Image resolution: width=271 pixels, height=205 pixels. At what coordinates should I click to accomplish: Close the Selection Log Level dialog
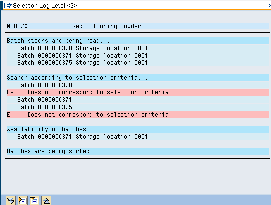269,6
